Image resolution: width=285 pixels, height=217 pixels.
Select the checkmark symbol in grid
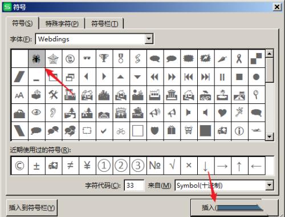point(104,131)
